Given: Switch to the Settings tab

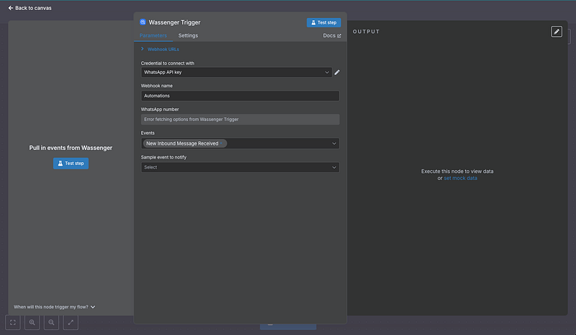Looking at the screenshot, I should click(188, 35).
